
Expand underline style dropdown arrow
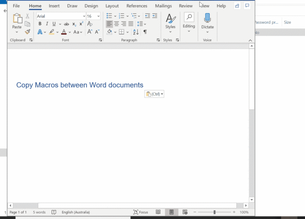60,24
